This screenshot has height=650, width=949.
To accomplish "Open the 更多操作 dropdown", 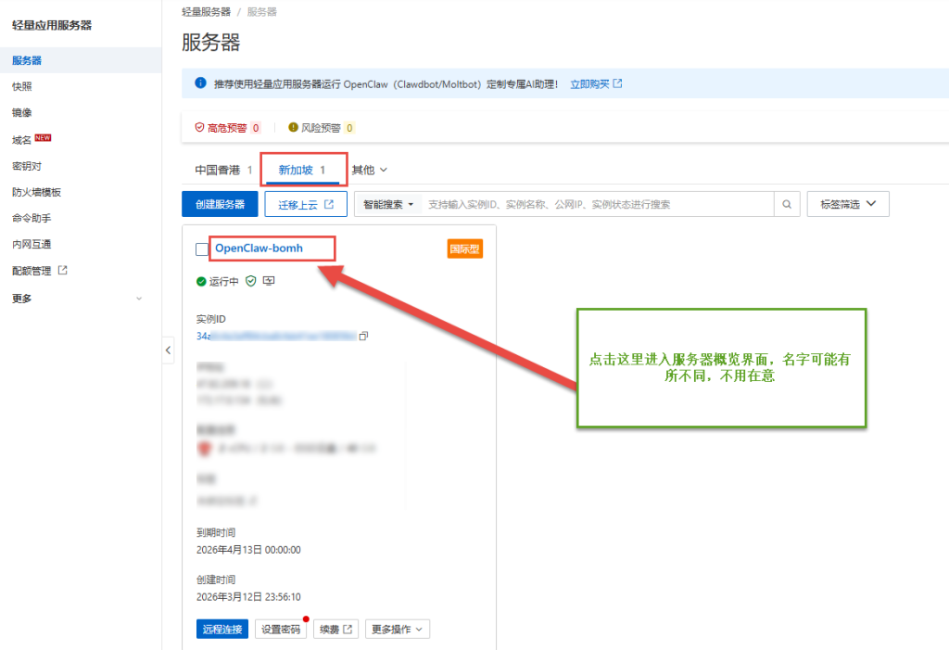I will 397,629.
